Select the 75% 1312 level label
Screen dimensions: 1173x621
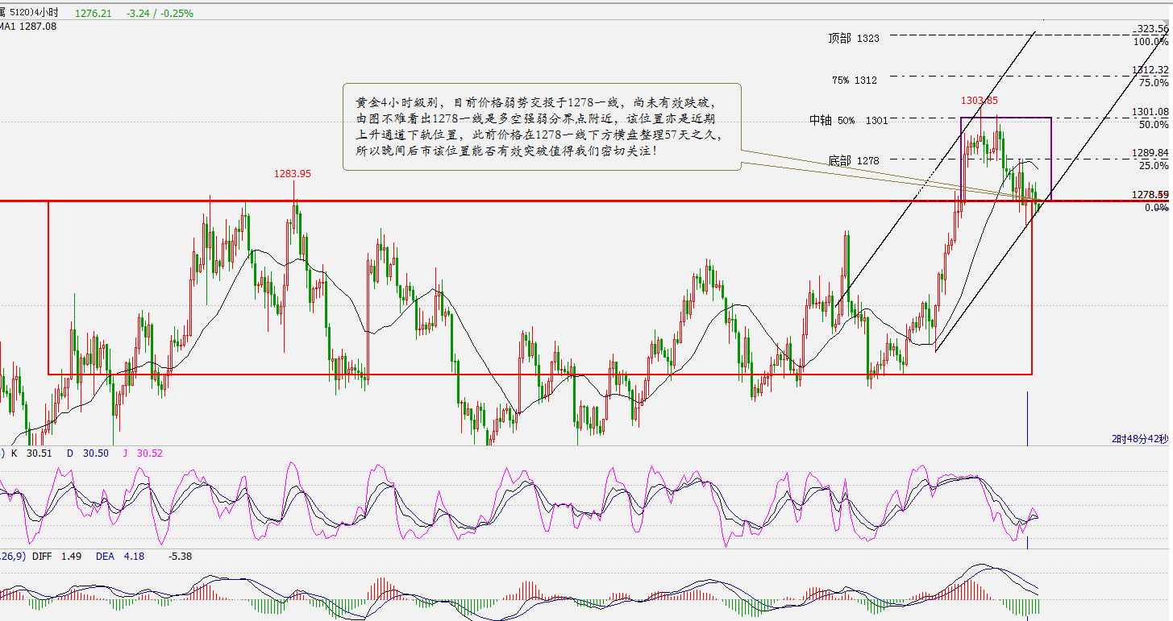854,80
